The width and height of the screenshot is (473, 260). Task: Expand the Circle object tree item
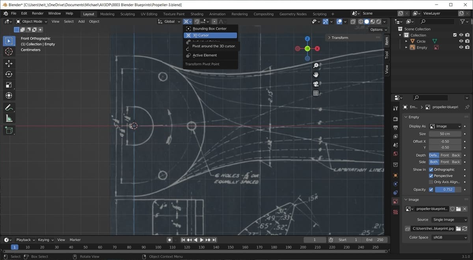pos(406,41)
